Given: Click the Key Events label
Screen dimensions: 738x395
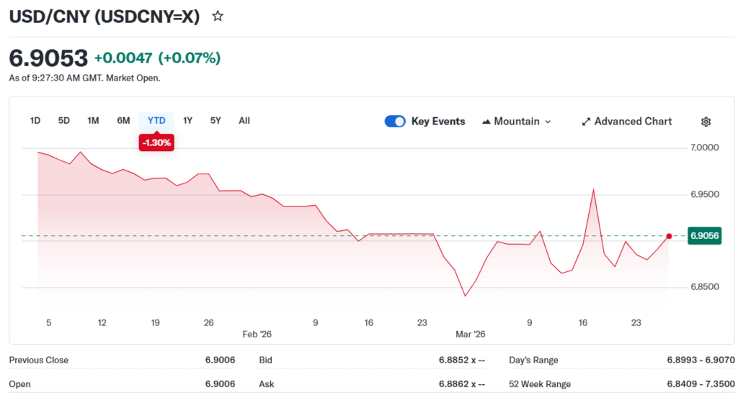Looking at the screenshot, I should 438,122.
